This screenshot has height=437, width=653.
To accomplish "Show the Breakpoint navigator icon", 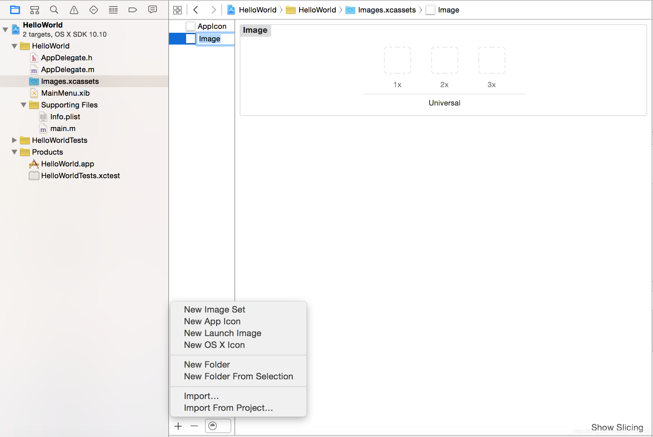I will pos(133,10).
